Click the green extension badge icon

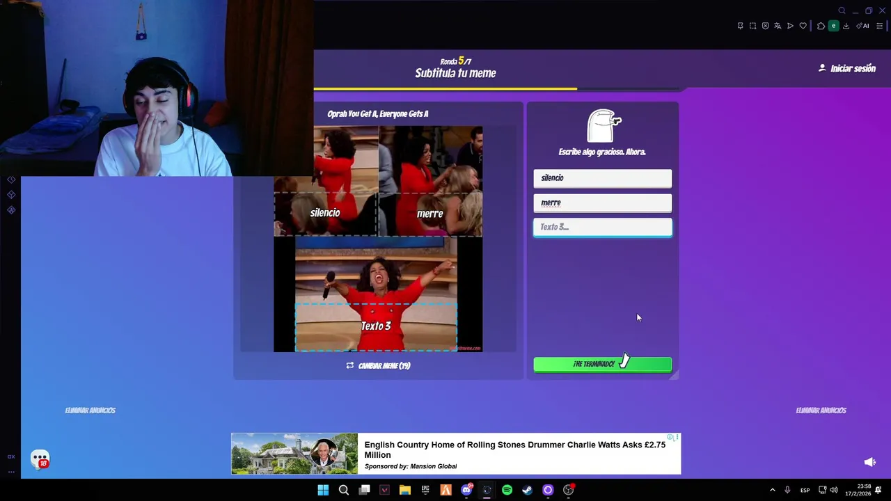833,26
